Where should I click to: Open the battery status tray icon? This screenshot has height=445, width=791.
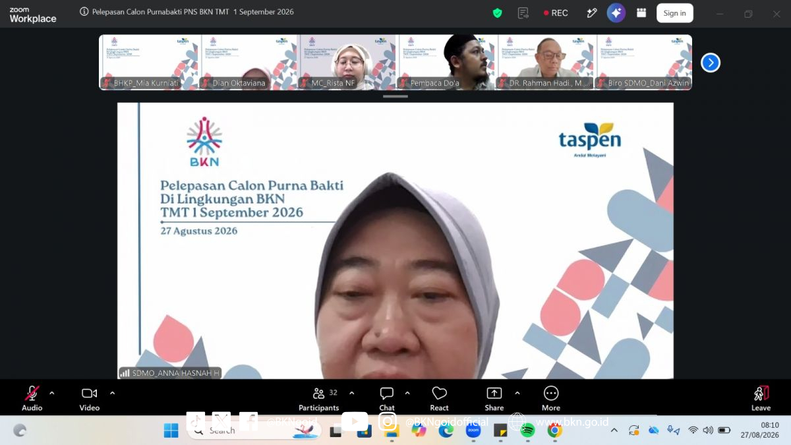724,430
